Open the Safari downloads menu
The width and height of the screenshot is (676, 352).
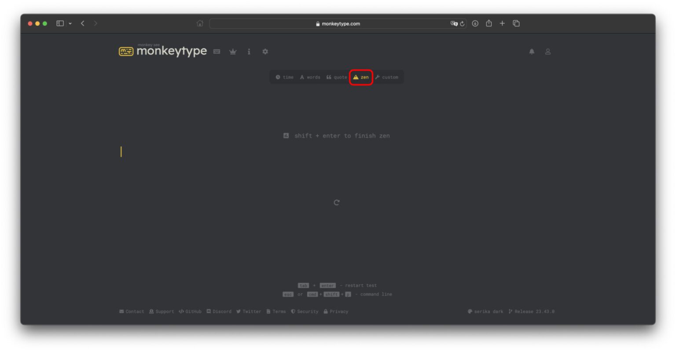475,23
